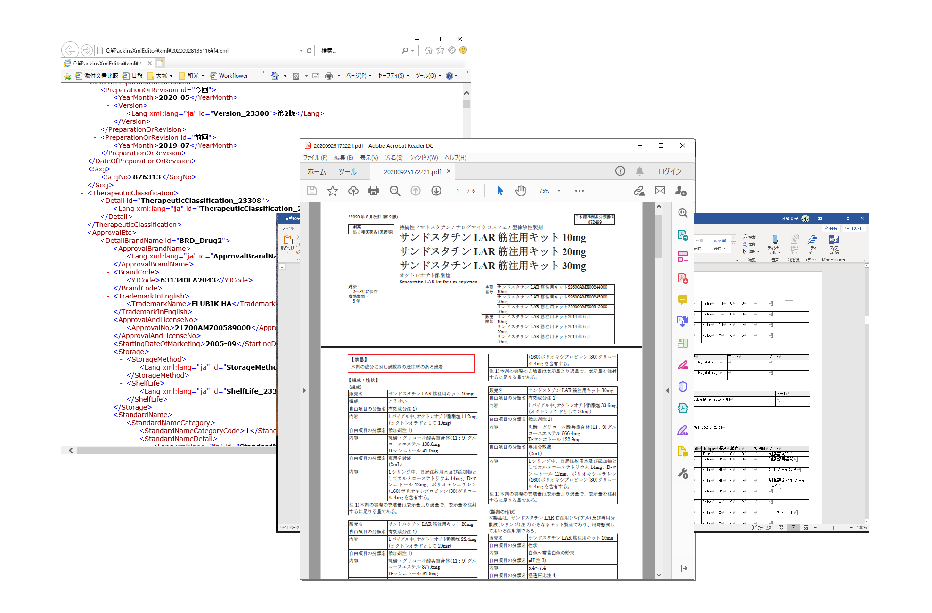The image size is (932, 613).
Task: Open the three-dot more tools menu
Action: (x=580, y=191)
